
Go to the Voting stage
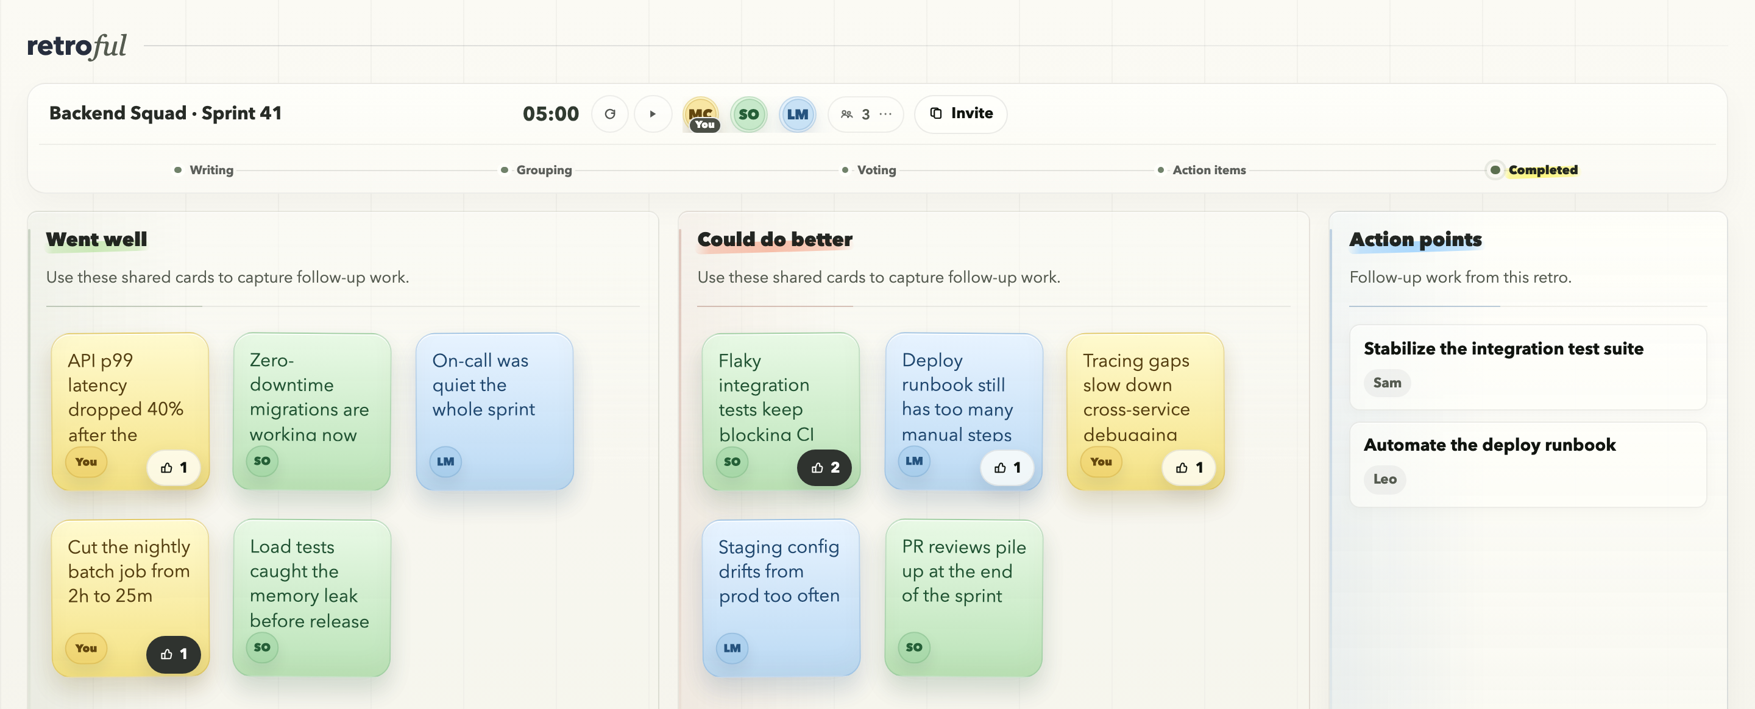coord(870,169)
